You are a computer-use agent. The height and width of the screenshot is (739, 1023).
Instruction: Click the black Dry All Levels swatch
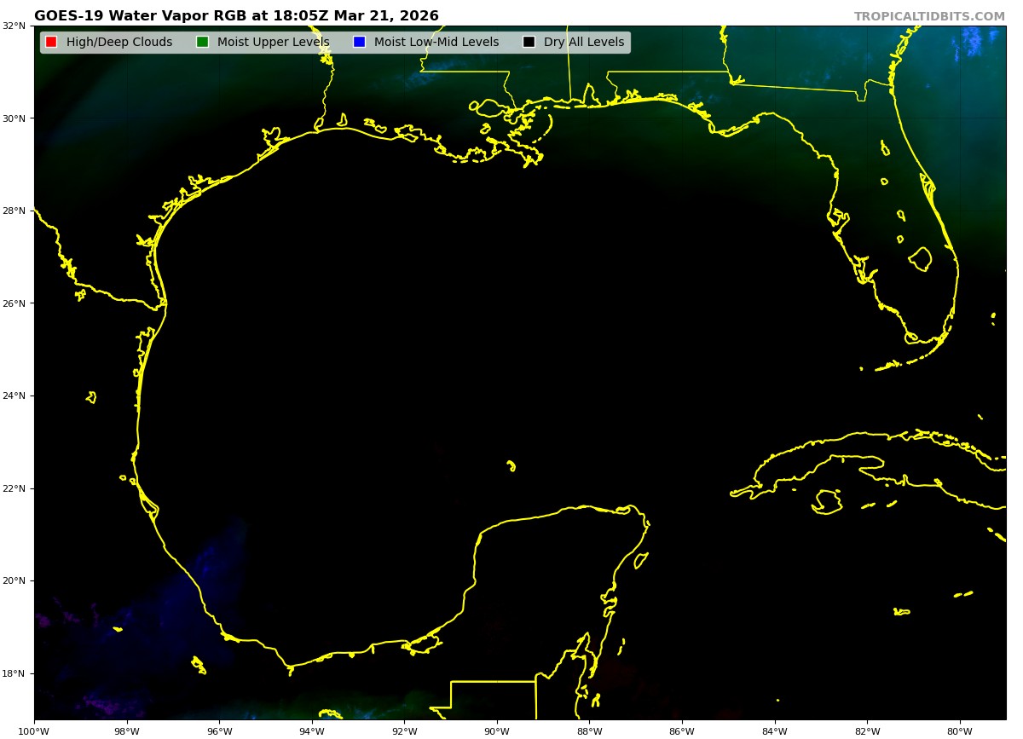tap(529, 43)
